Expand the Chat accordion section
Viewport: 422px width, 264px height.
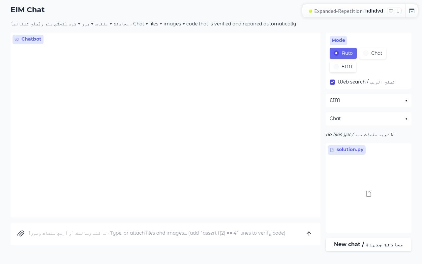pos(369,118)
